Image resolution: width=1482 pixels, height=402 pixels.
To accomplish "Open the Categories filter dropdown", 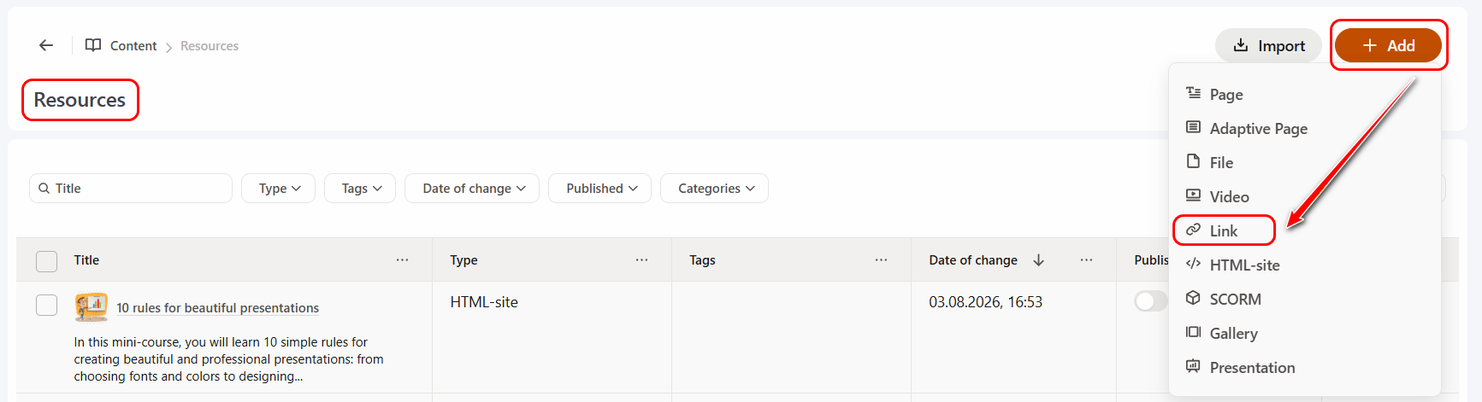I will [x=714, y=189].
